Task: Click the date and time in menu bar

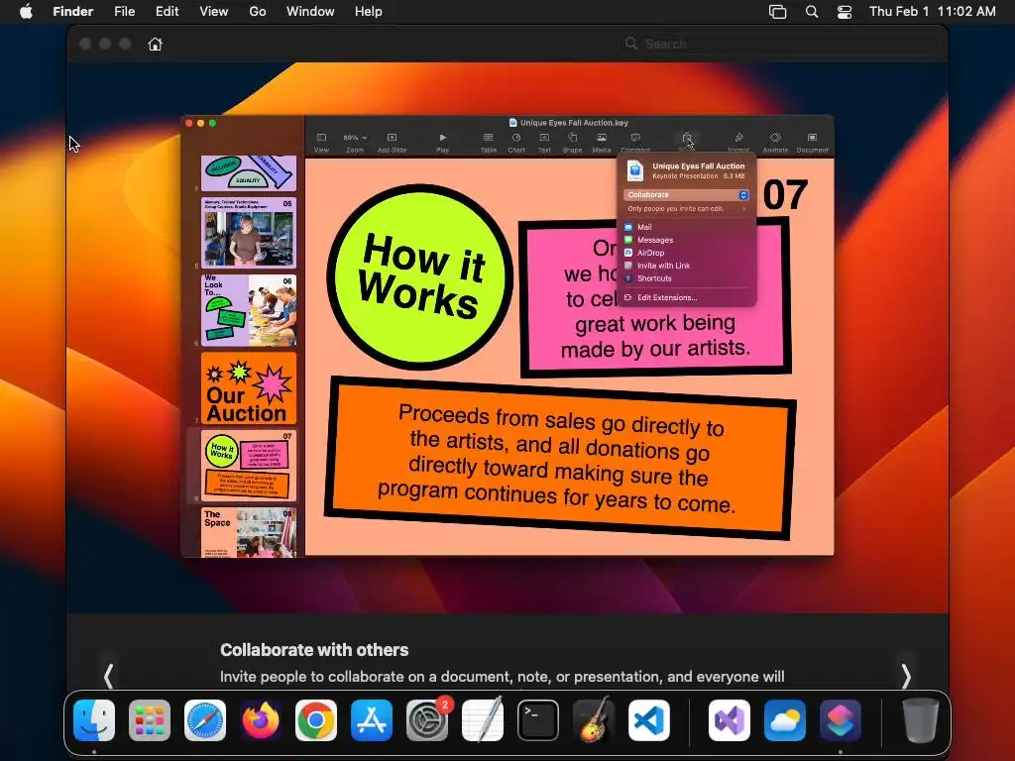Action: click(x=932, y=12)
